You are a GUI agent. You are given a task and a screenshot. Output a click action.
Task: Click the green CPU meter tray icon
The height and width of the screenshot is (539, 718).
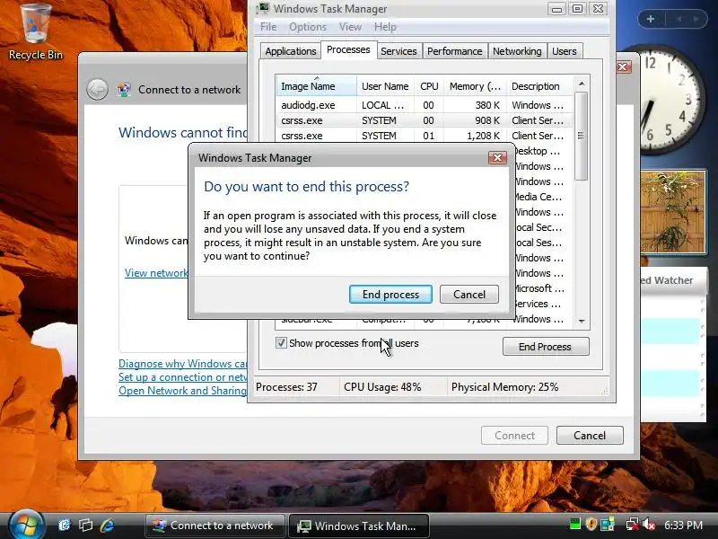point(574,524)
